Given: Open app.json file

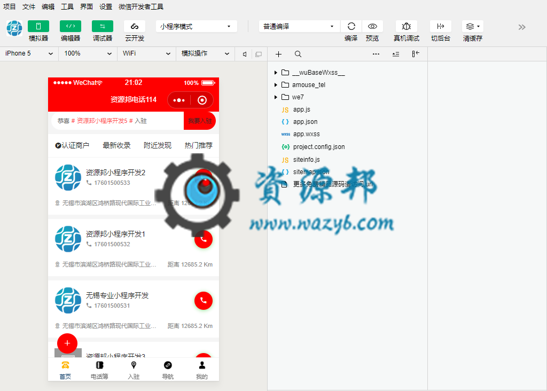Looking at the screenshot, I should click(305, 122).
